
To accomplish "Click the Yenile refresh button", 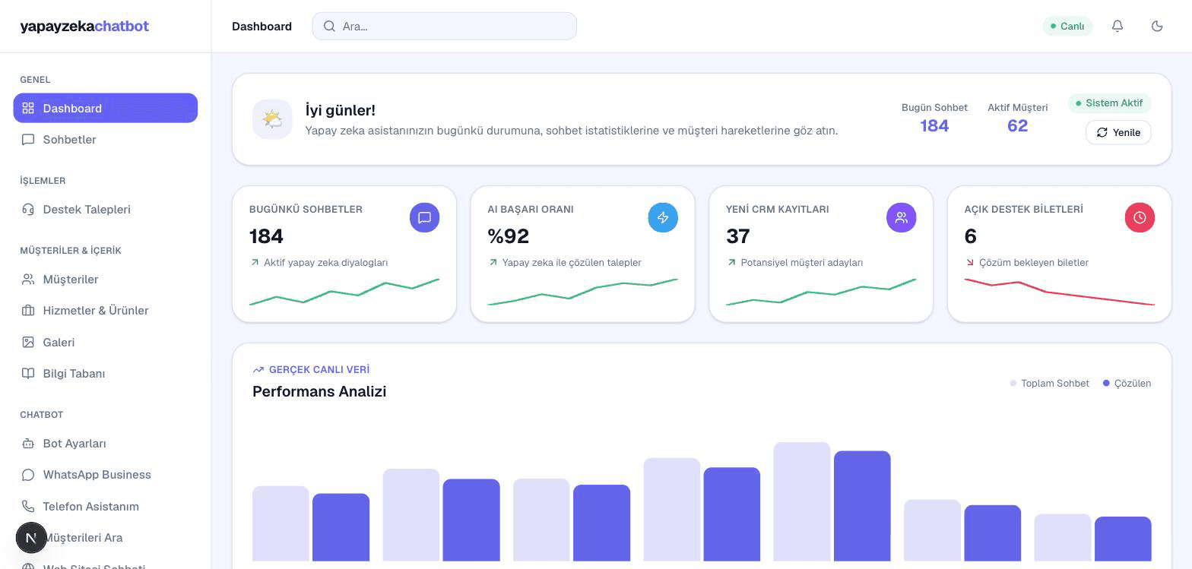I will [x=1118, y=132].
